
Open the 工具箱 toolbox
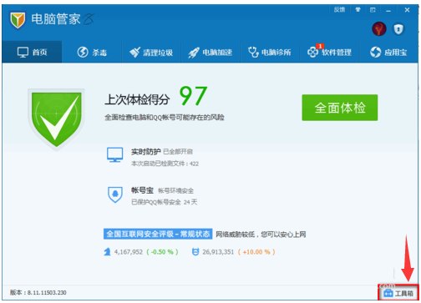(x=398, y=293)
